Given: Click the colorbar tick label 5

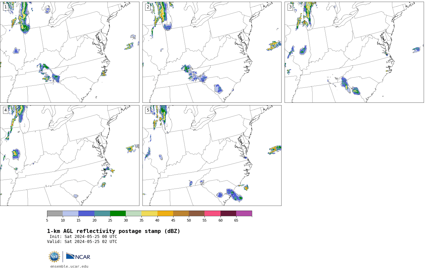Looking at the screenshot, I should coord(47,220).
